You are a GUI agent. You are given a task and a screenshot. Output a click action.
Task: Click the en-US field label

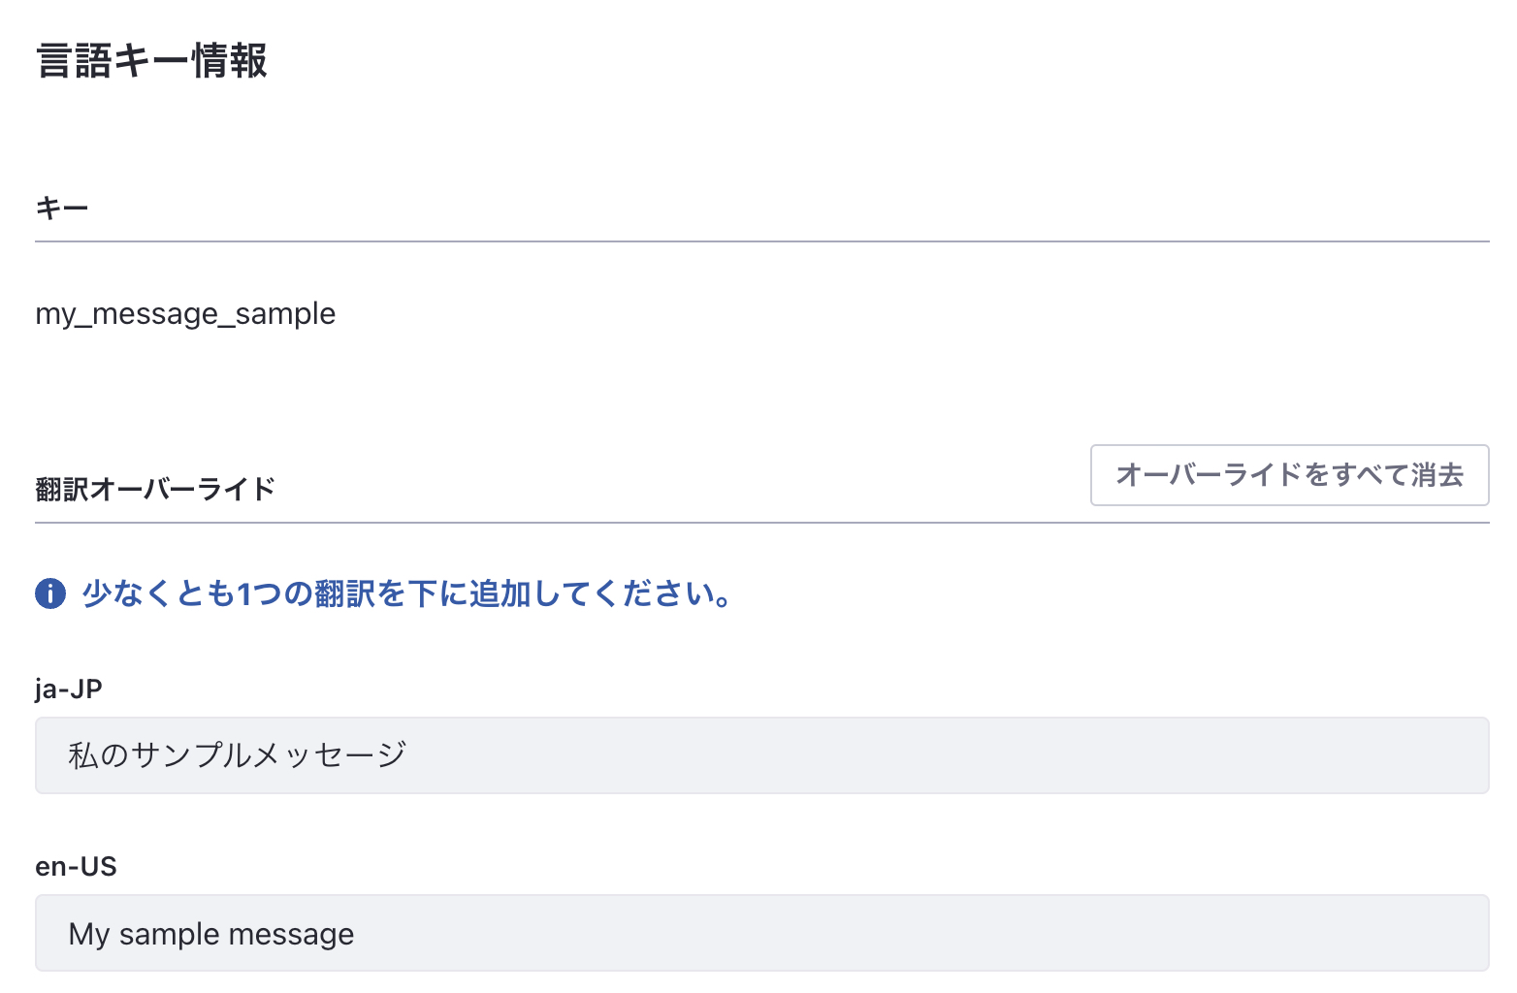coord(76,866)
